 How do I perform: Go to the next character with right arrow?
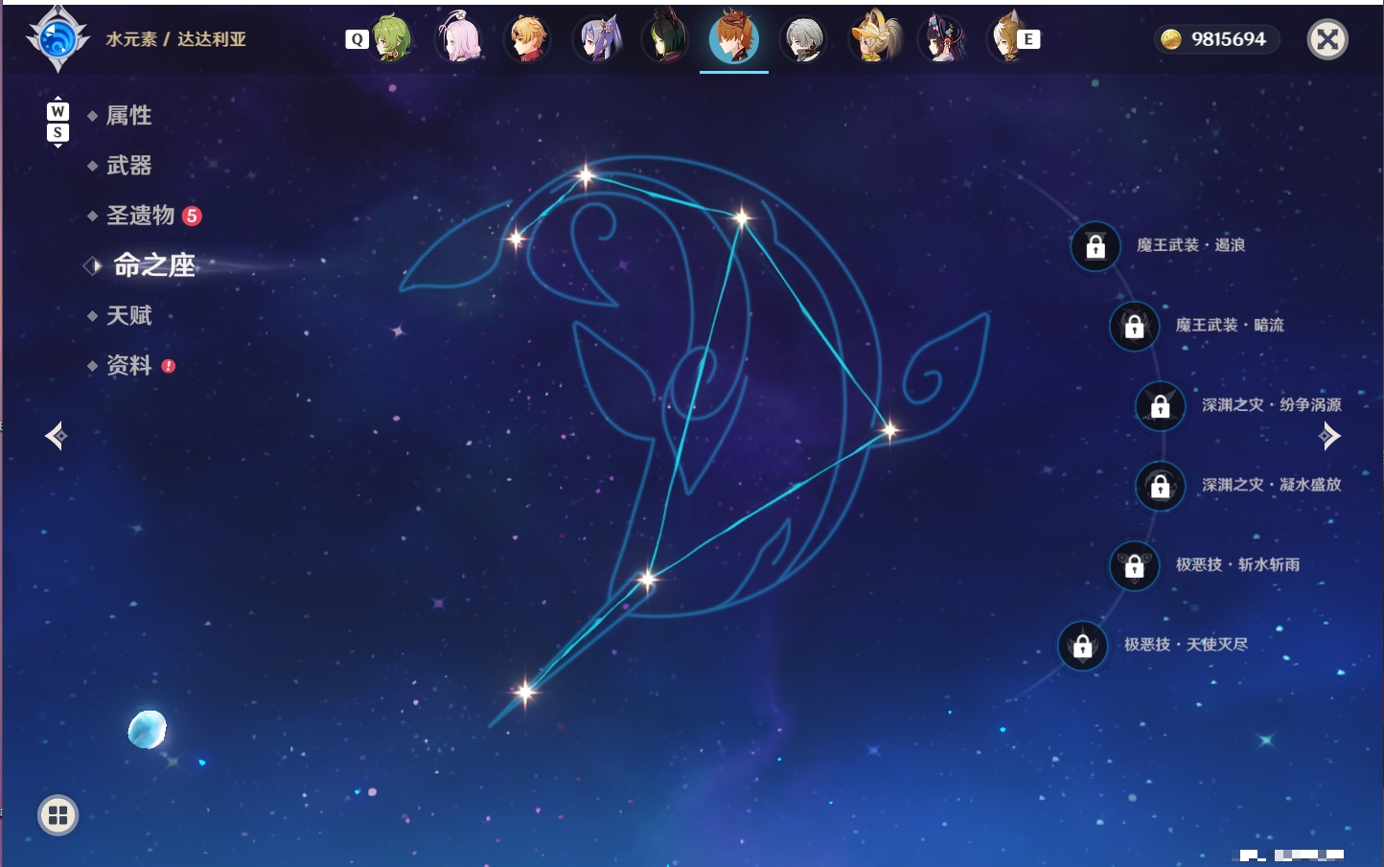click(x=1329, y=436)
